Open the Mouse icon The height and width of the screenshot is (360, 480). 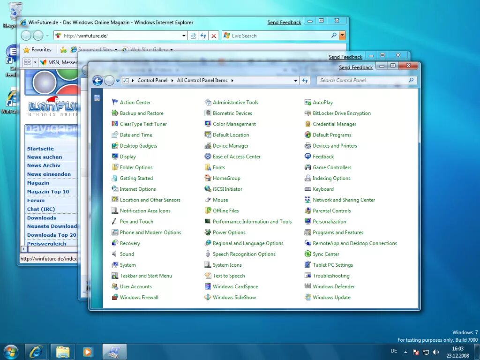(x=208, y=200)
